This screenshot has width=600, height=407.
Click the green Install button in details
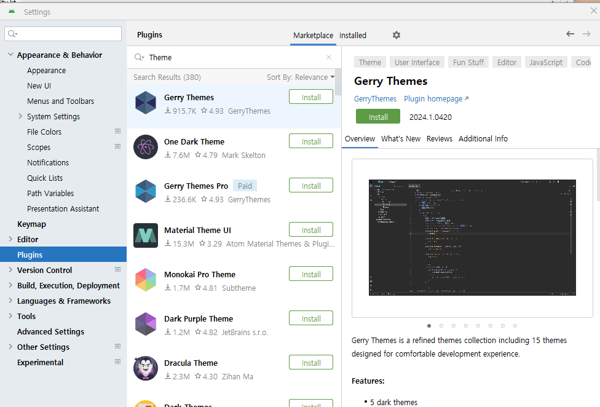[x=378, y=117]
